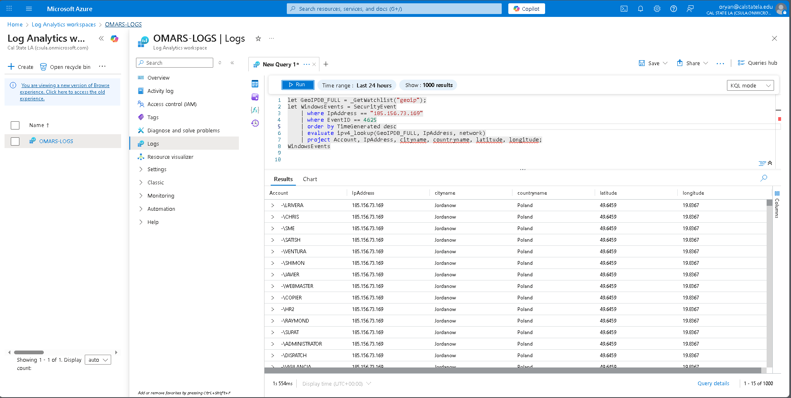Close the OMARS-LOGS blade

tap(774, 38)
